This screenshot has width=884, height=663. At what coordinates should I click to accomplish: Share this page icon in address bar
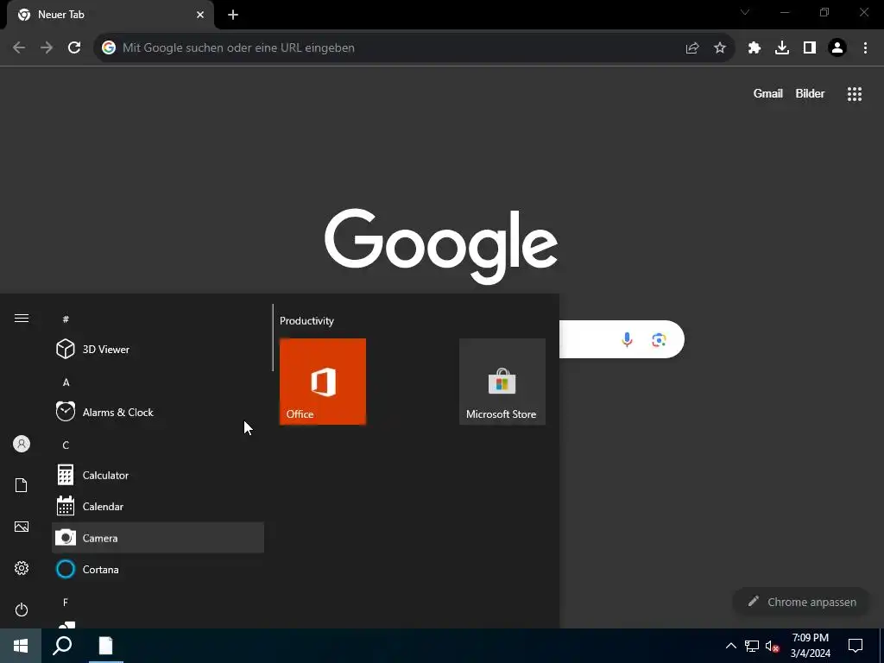(692, 48)
